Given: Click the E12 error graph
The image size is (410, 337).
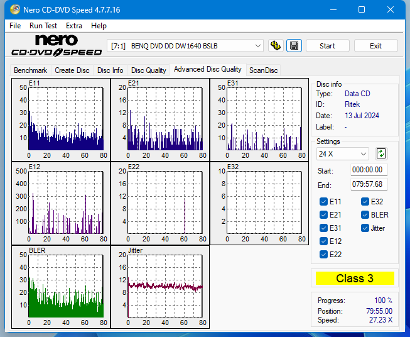Looking at the screenshot, I should tap(61, 204).
